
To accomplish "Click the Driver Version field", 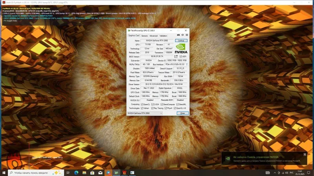I will [x=164, y=84].
